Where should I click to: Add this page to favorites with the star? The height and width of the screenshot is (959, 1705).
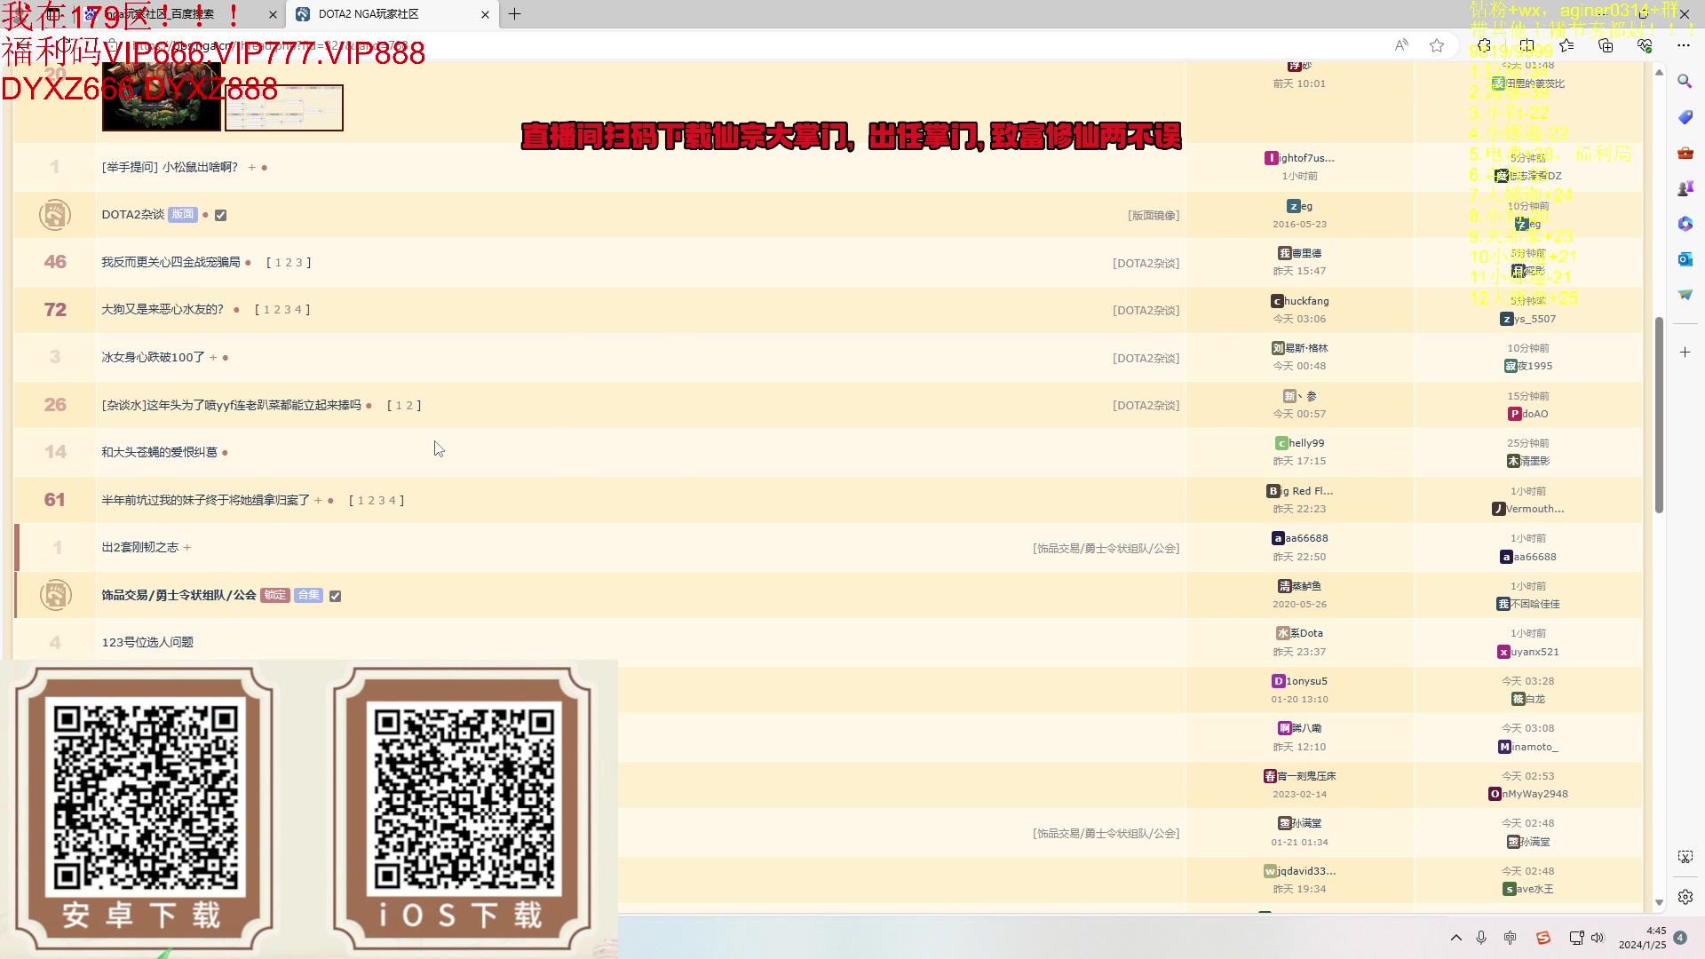(1437, 45)
